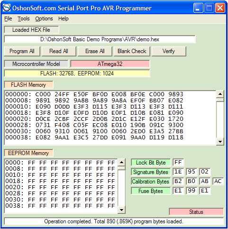This screenshot has height=229, width=228.
Task: Click the EEPROM Memory label
Action: coord(28,153)
